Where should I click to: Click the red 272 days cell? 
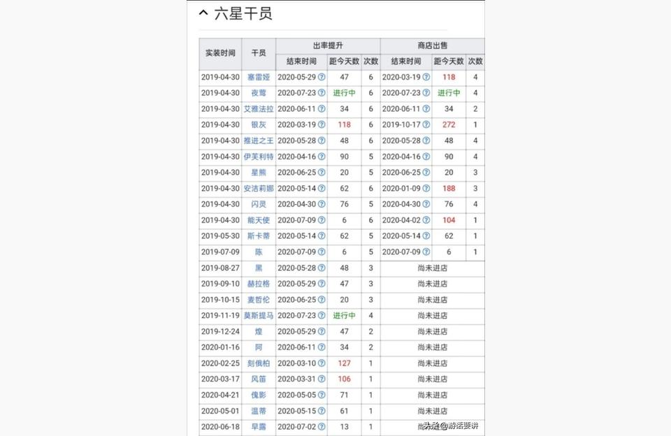click(449, 124)
